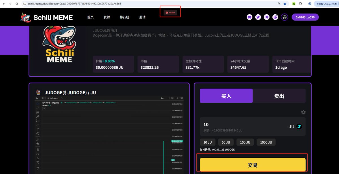Click the browser back arrow

(3, 4)
